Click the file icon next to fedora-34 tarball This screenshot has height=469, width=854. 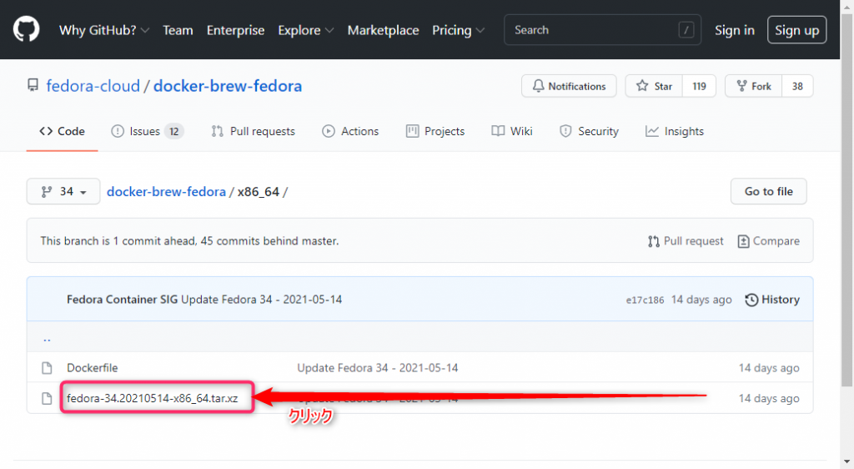[47, 398]
